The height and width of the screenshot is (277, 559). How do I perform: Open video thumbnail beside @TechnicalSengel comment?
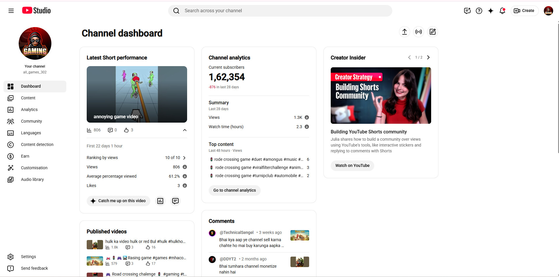point(300,235)
